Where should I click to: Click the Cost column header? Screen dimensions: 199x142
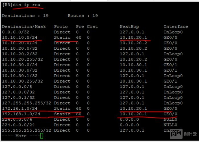point(92,27)
